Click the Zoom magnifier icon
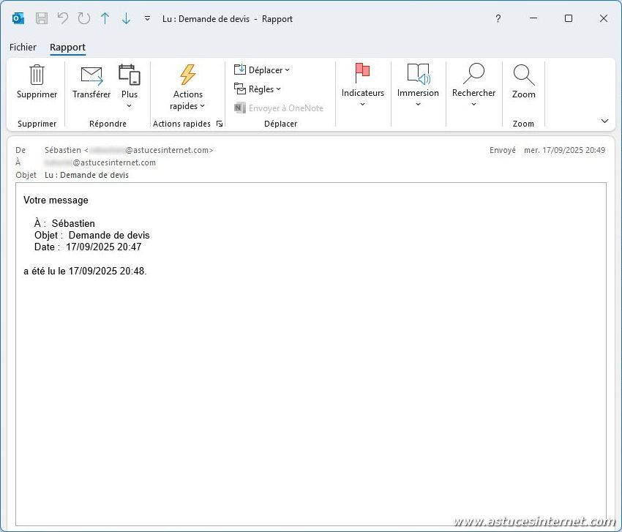The height and width of the screenshot is (532, 622). point(523,75)
